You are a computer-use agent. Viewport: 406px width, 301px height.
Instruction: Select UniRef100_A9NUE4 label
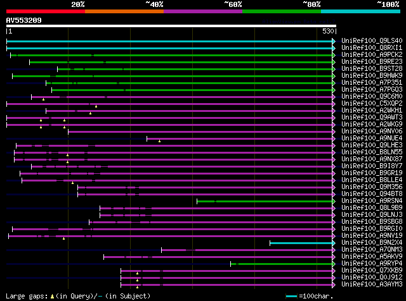pos(372,138)
